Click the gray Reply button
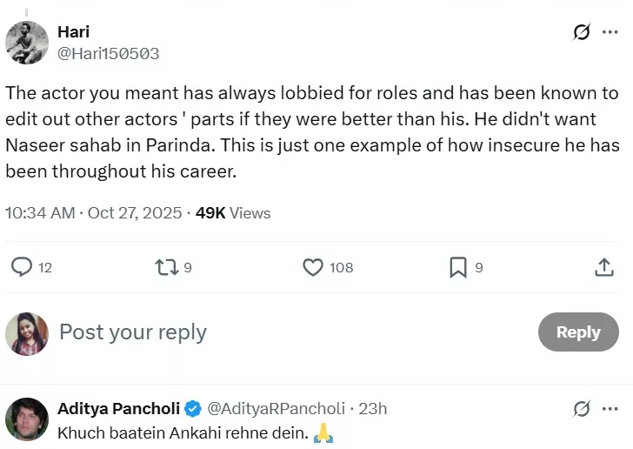Screen dimensions: 633x449 pyautogui.click(x=578, y=332)
